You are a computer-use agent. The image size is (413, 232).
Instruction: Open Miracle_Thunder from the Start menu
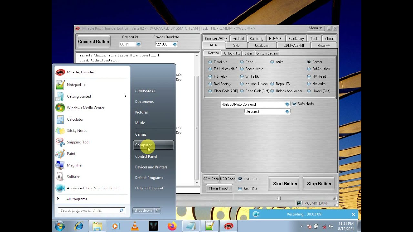point(92,72)
